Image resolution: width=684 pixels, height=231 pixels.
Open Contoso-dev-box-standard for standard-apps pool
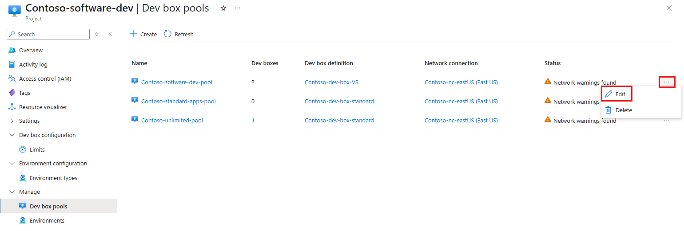tap(339, 101)
